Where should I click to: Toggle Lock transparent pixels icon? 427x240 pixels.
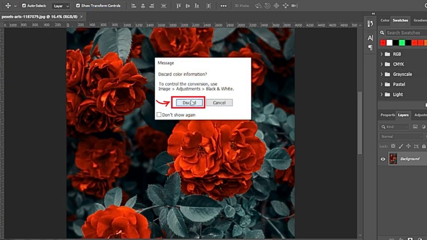pyautogui.click(x=393, y=146)
